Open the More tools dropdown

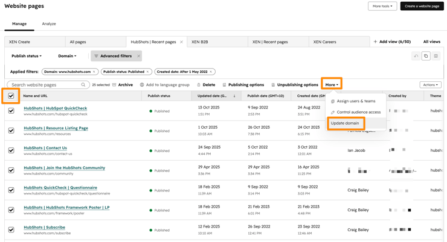tap(382, 6)
